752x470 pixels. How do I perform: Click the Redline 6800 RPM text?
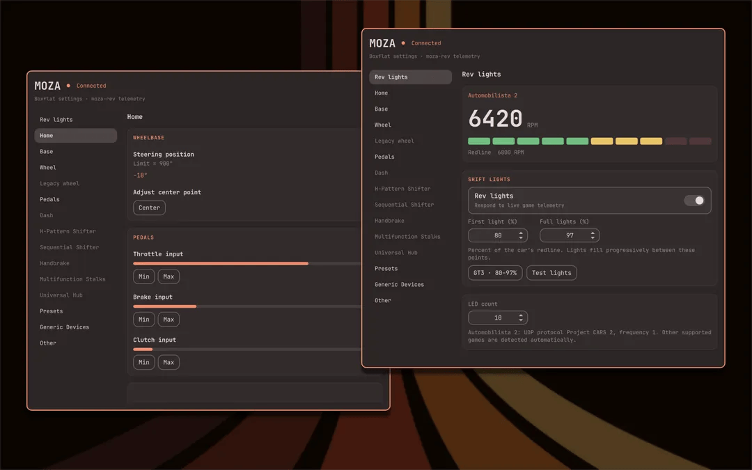tap(496, 152)
